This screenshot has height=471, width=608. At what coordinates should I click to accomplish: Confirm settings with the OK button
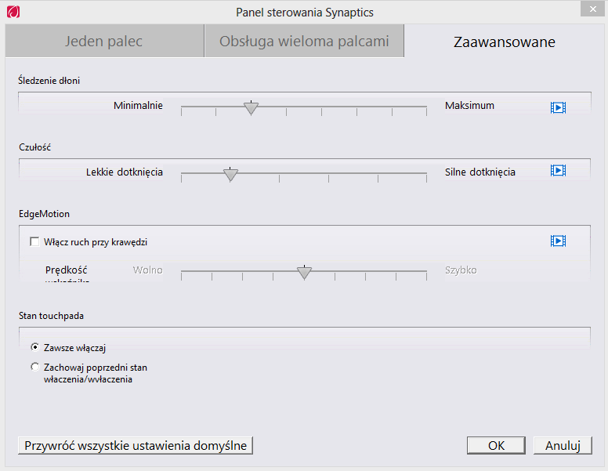496,445
